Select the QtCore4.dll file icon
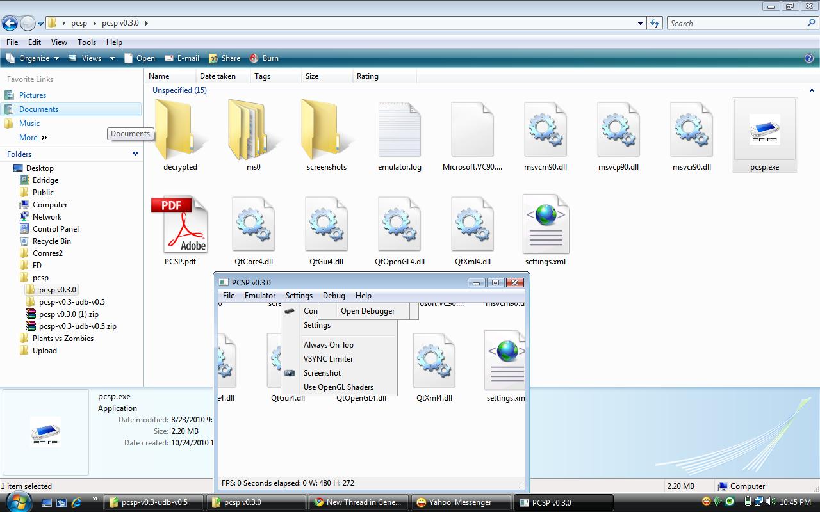Image resolution: width=820 pixels, height=512 pixels. 253,224
